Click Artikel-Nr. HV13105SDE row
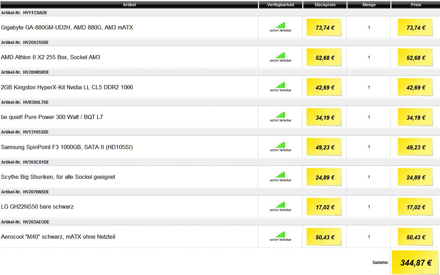This screenshot has height=275, width=440. 220,132
